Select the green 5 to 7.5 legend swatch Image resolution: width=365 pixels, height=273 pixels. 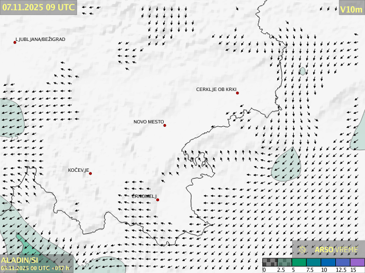tap(299, 263)
